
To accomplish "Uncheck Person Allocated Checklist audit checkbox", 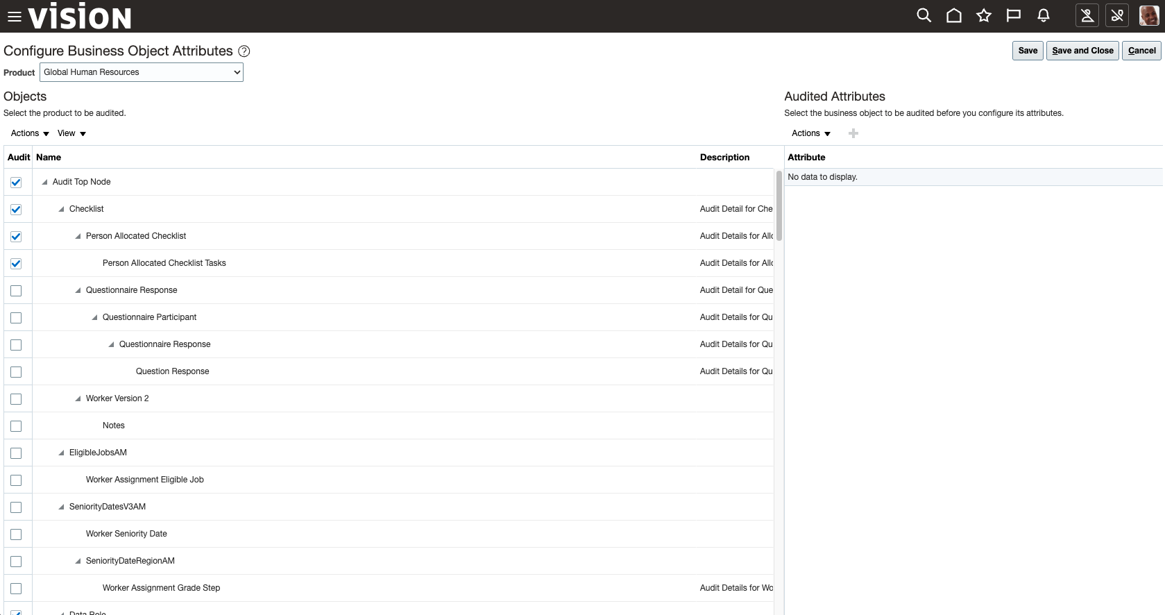I will coord(16,237).
